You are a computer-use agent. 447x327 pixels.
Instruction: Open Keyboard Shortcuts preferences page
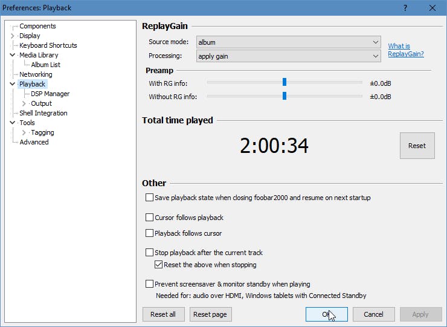coord(48,45)
